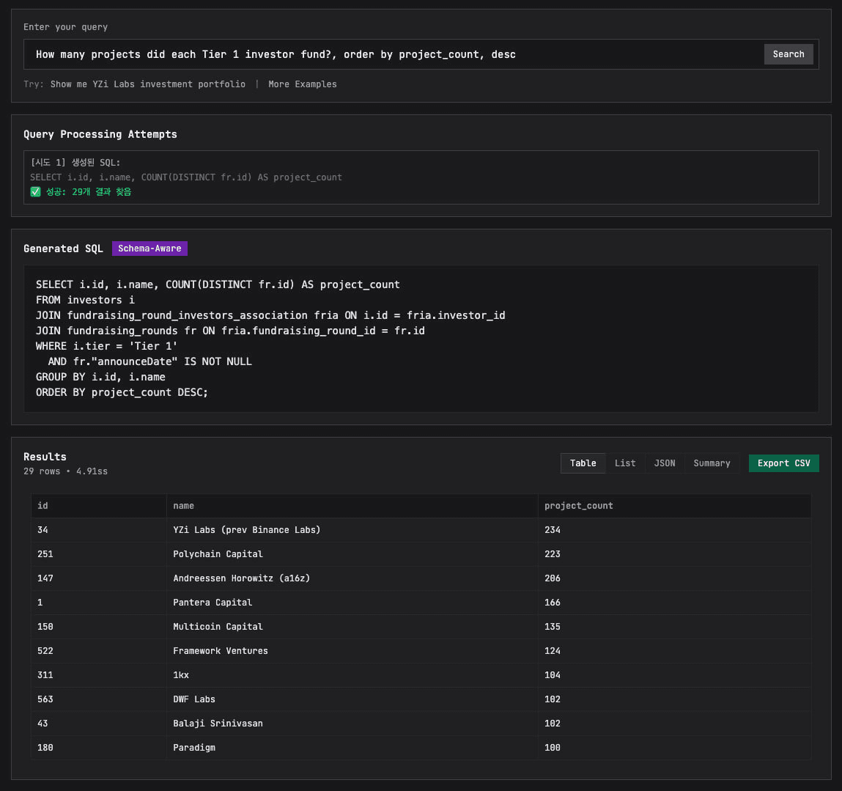Click project count 206 value
Viewport: 842px width, 791px height.
pos(552,578)
